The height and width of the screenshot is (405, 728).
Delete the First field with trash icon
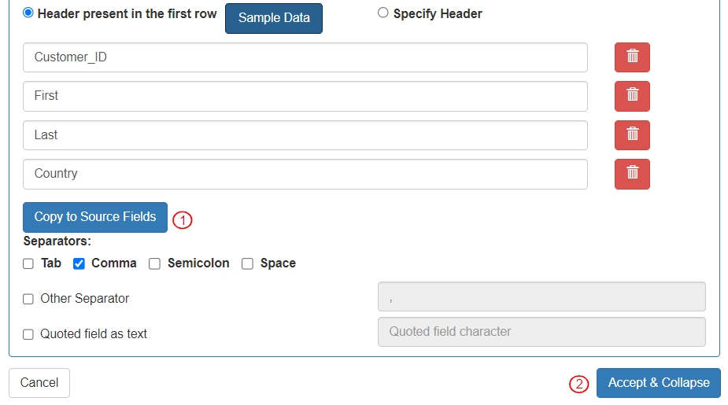[632, 95]
